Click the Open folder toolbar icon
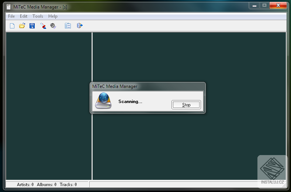 coord(22,25)
